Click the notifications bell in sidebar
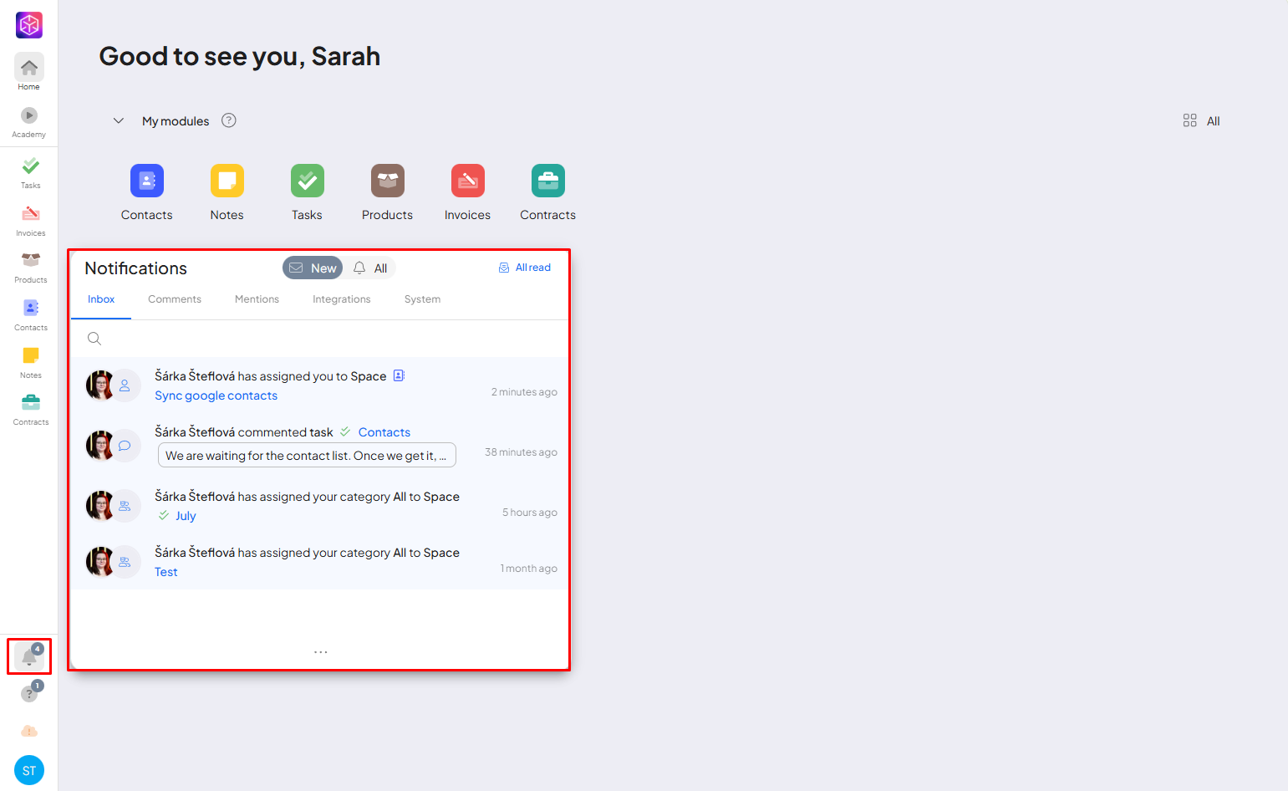This screenshot has width=1288, height=791. click(x=29, y=657)
